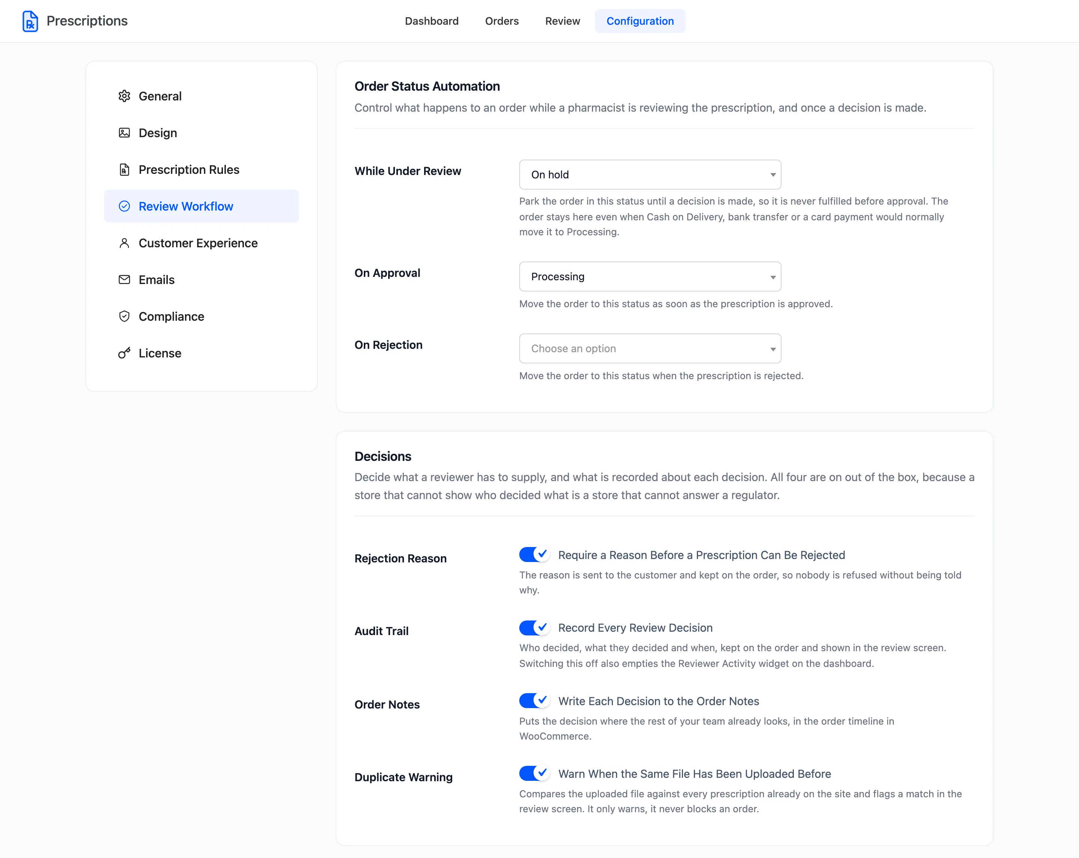Click the Customer Experience person icon
The image size is (1079, 858).
(x=124, y=243)
